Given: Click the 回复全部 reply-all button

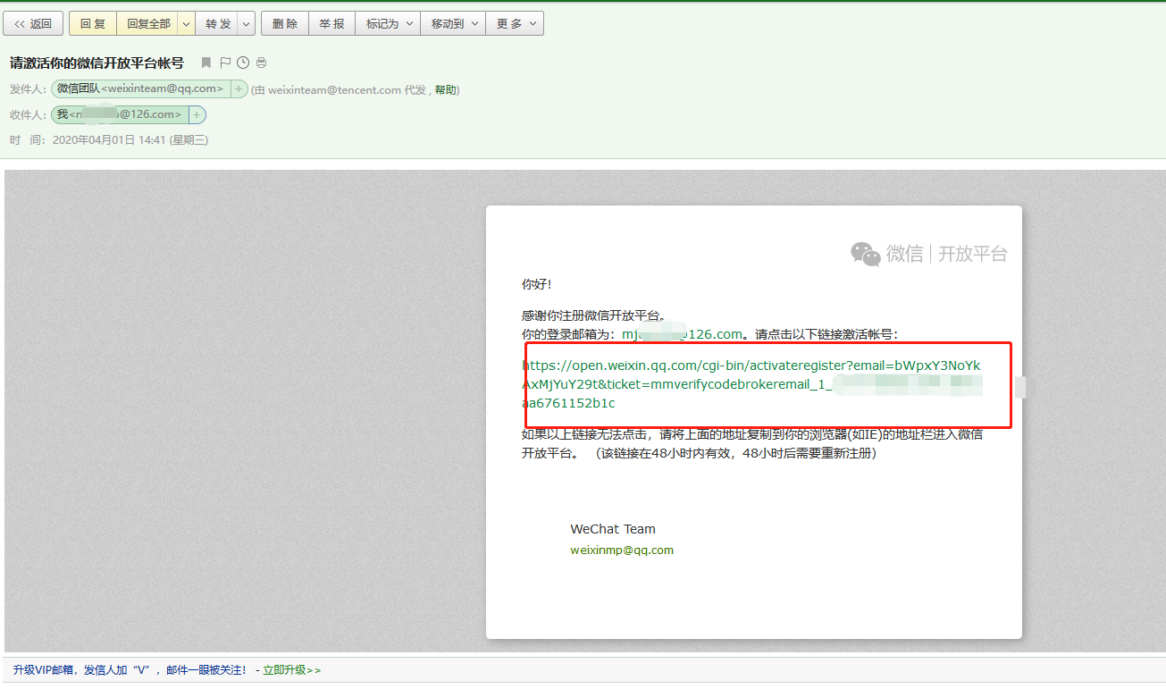Looking at the screenshot, I should pos(147,24).
